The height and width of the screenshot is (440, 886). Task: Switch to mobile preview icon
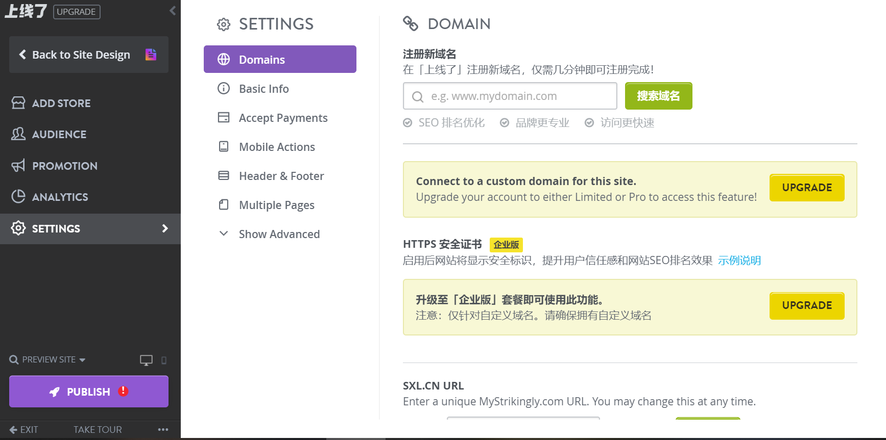tap(164, 360)
